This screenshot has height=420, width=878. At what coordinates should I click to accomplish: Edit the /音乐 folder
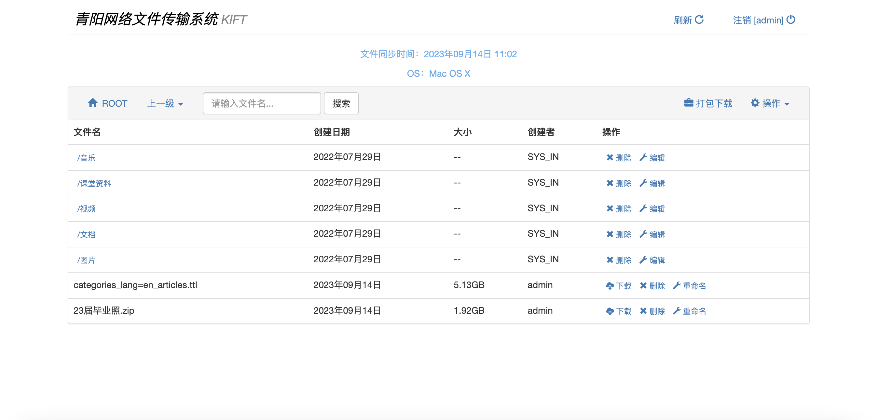(x=652, y=158)
